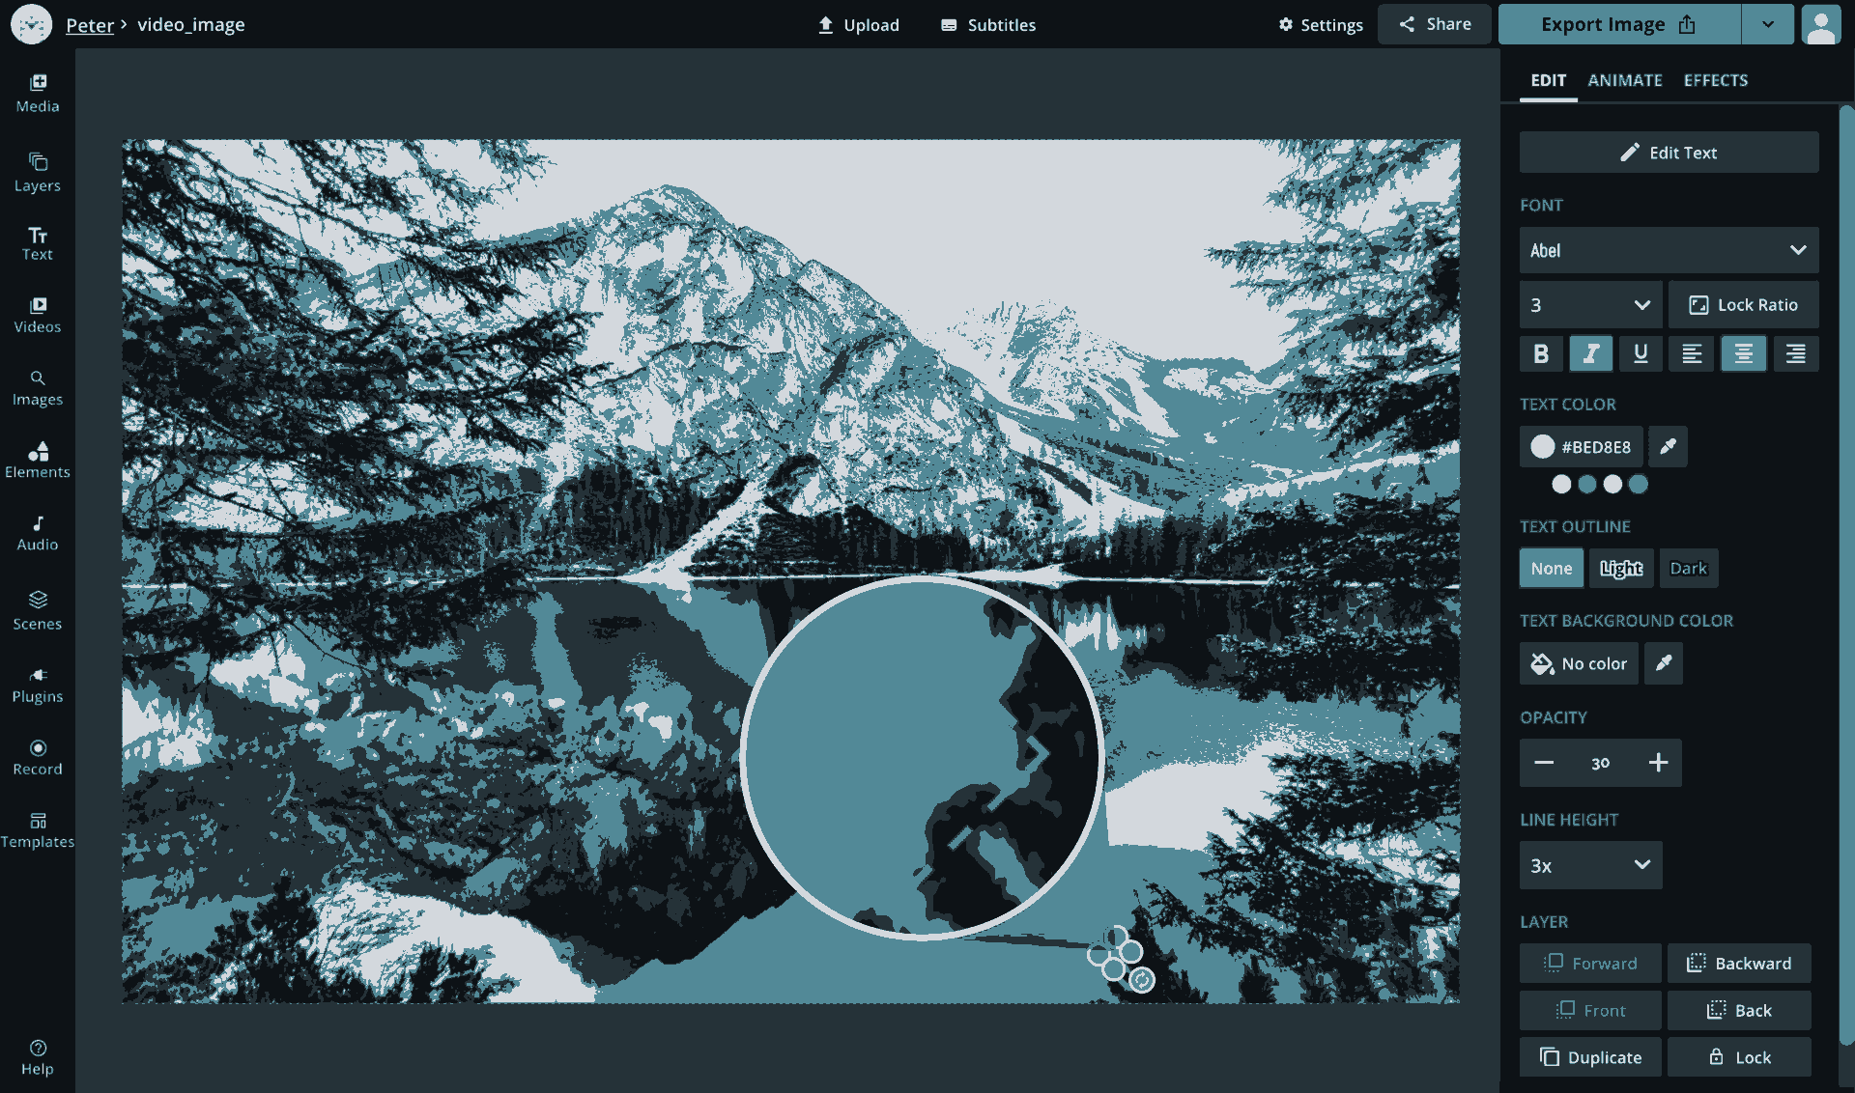This screenshot has height=1093, width=1855.
Task: Duplicate the selected layer
Action: coord(1590,1057)
